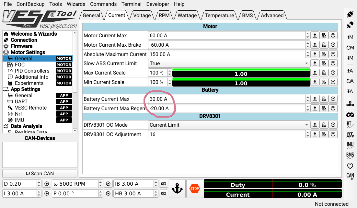Image resolution: width=357 pixels, height=208 pixels.
Task: Toggle IMU data streaming icon
Action: (x=350, y=145)
